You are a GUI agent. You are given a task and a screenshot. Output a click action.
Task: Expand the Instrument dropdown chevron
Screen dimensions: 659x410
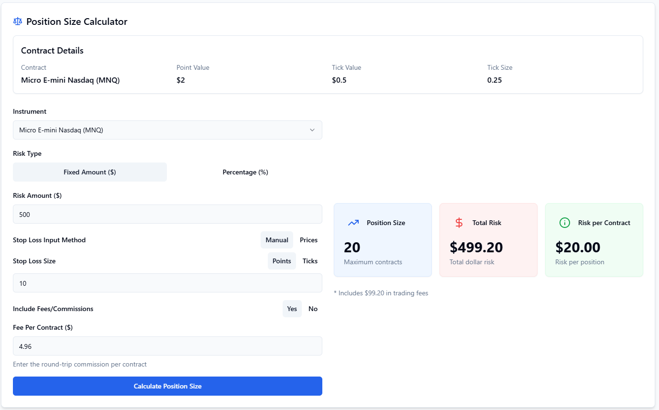coord(312,130)
